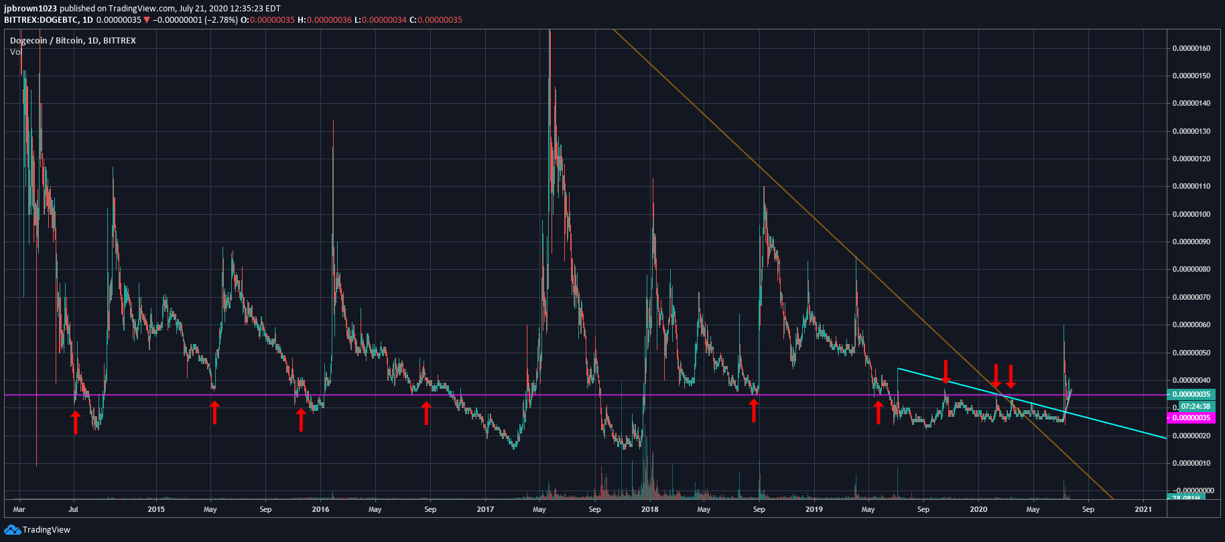1225x542 pixels.
Task: Click the L:0.00000034 low value in header
Action: point(380,20)
